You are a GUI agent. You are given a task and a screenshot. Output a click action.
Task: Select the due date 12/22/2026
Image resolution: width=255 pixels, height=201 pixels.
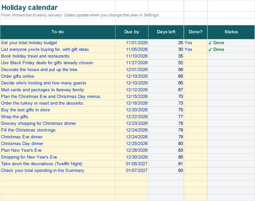132,117
